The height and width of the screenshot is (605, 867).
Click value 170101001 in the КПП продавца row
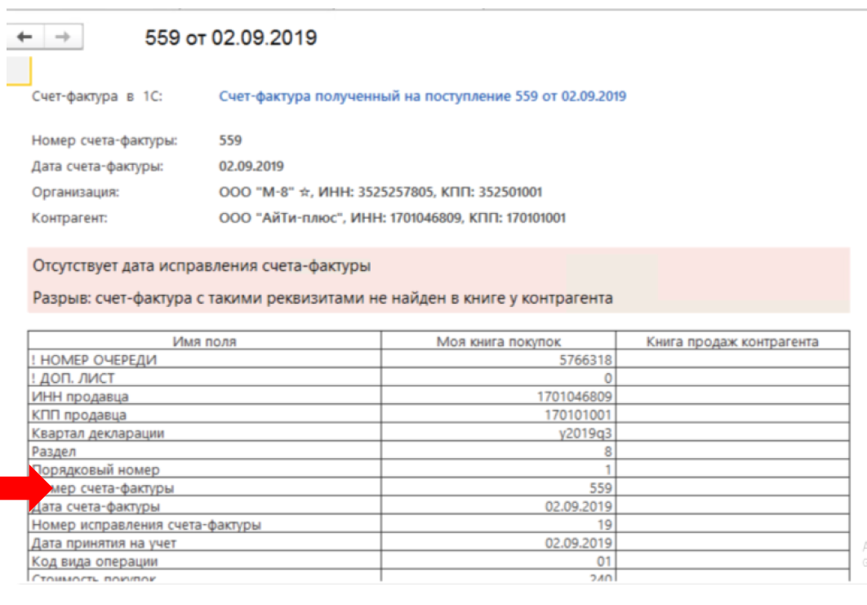[578, 415]
